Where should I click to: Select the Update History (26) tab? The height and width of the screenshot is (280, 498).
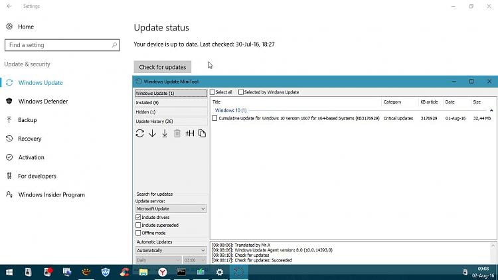pyautogui.click(x=171, y=121)
